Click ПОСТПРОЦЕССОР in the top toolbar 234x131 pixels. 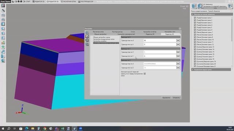pyautogui.click(x=86, y=1)
